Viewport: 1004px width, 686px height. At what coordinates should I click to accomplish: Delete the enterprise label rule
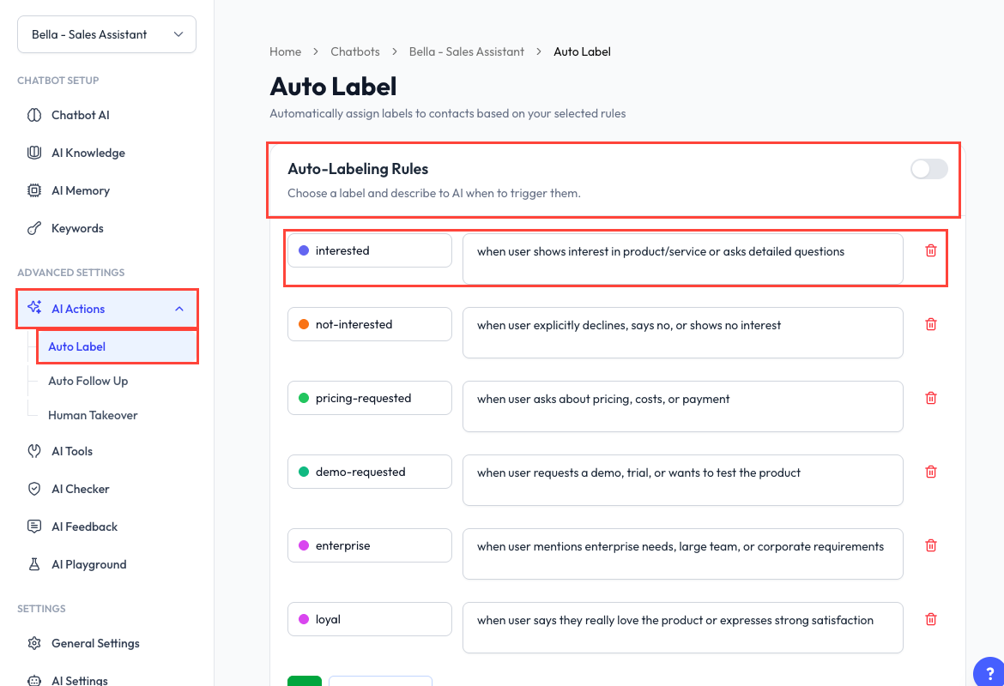click(x=931, y=546)
